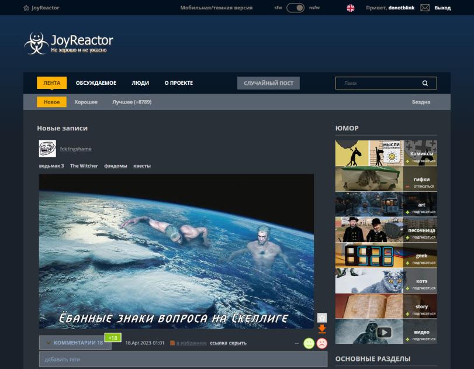
Task: Click the СЛУЧАЙНЫЙ ПОСТ button
Action: [x=268, y=83]
